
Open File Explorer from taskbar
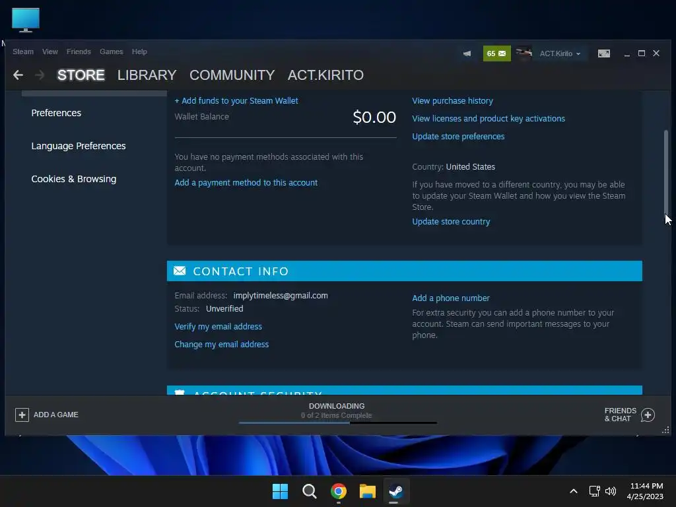click(368, 491)
